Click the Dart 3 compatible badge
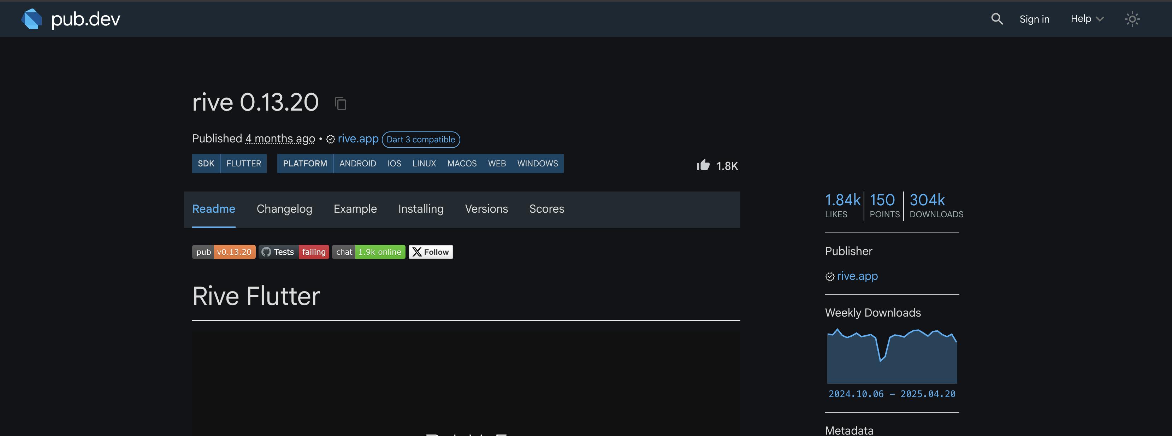Screen dimensions: 1172x436 point(420,139)
